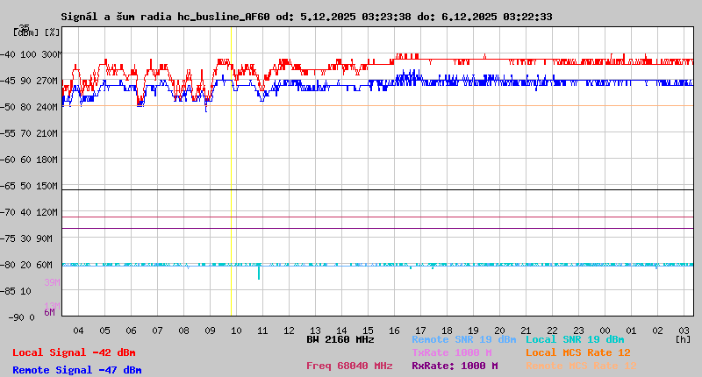Click the BW 2160 MHz label
Screen dimensions: 702x377
pyautogui.click(x=340, y=339)
